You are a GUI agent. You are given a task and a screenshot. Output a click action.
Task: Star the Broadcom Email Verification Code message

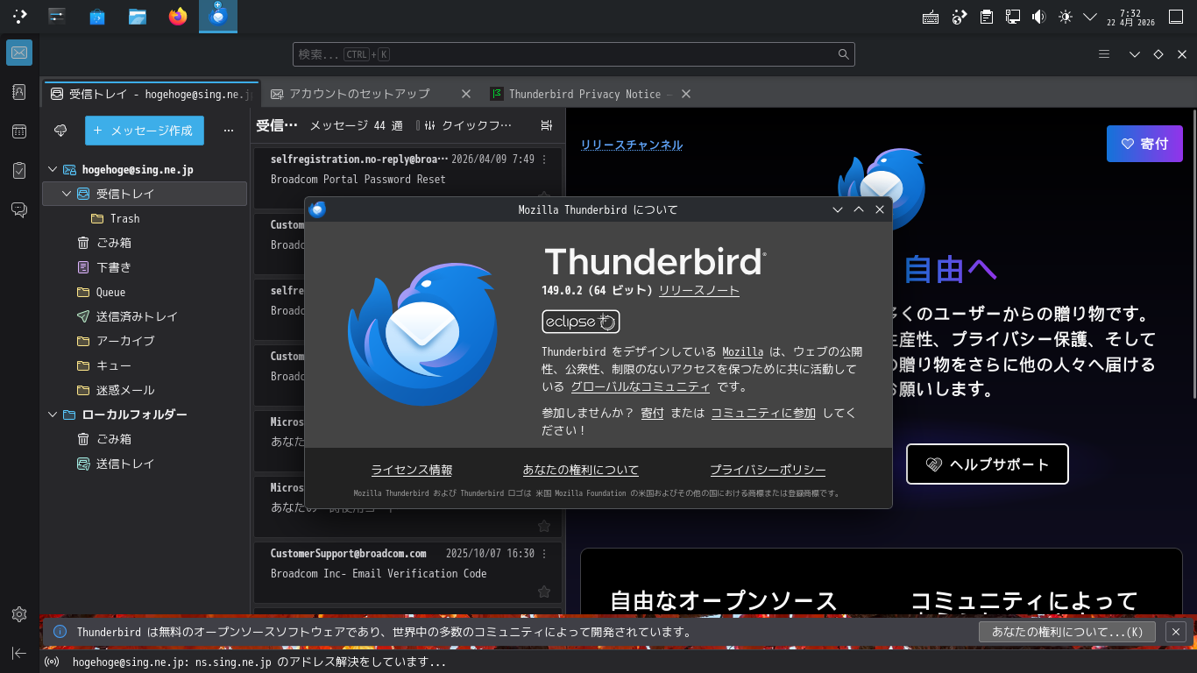coord(543,592)
